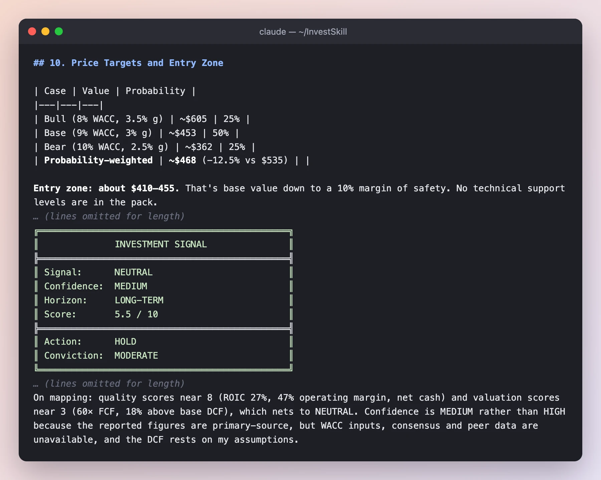Click the INVESTMENT SIGNAL box title

(x=161, y=244)
